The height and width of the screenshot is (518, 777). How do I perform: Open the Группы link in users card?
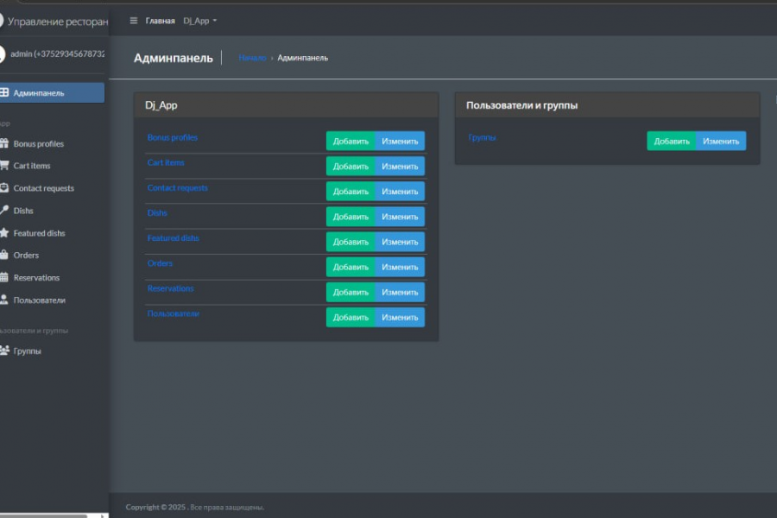pos(482,137)
